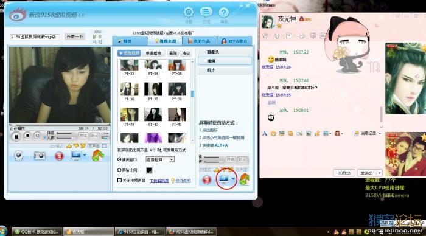Select the 摄像头 source category

coord(225,52)
